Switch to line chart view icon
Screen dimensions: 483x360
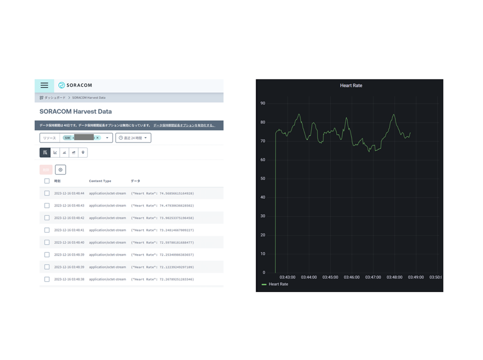(x=55, y=153)
